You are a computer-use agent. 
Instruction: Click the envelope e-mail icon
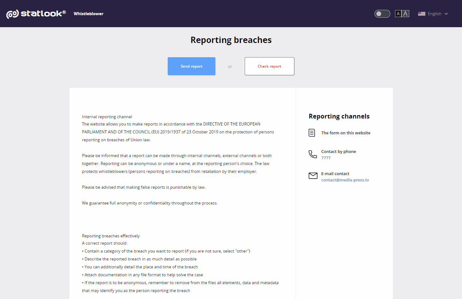point(313,176)
